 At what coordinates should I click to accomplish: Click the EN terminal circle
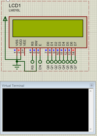[40, 62]
